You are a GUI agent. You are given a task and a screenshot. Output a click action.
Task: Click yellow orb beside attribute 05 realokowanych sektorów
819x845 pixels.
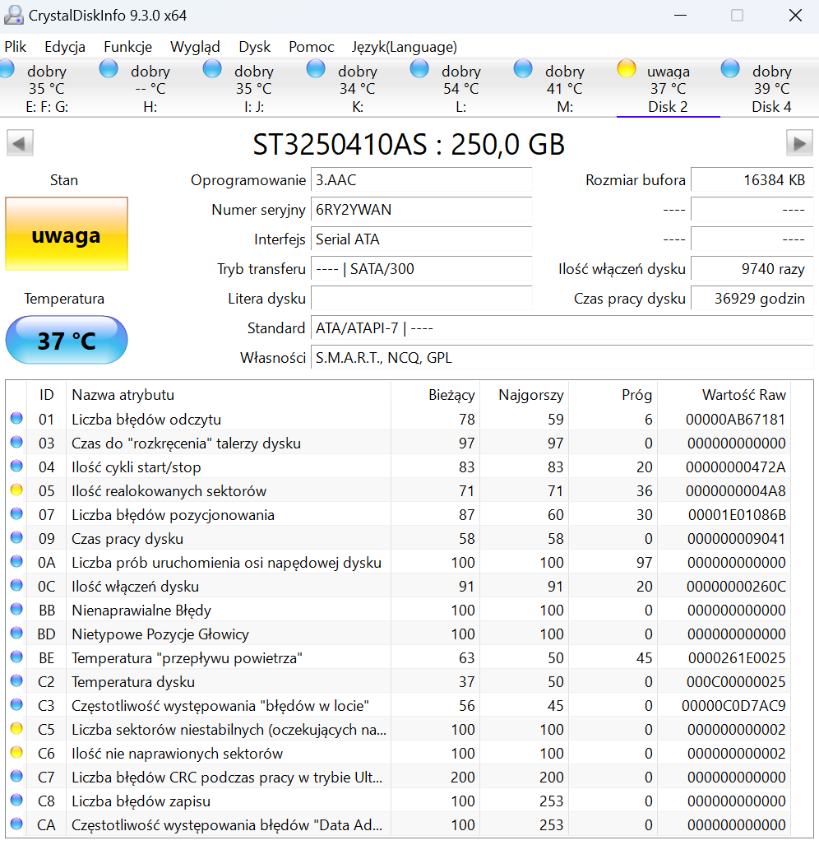[x=16, y=491]
